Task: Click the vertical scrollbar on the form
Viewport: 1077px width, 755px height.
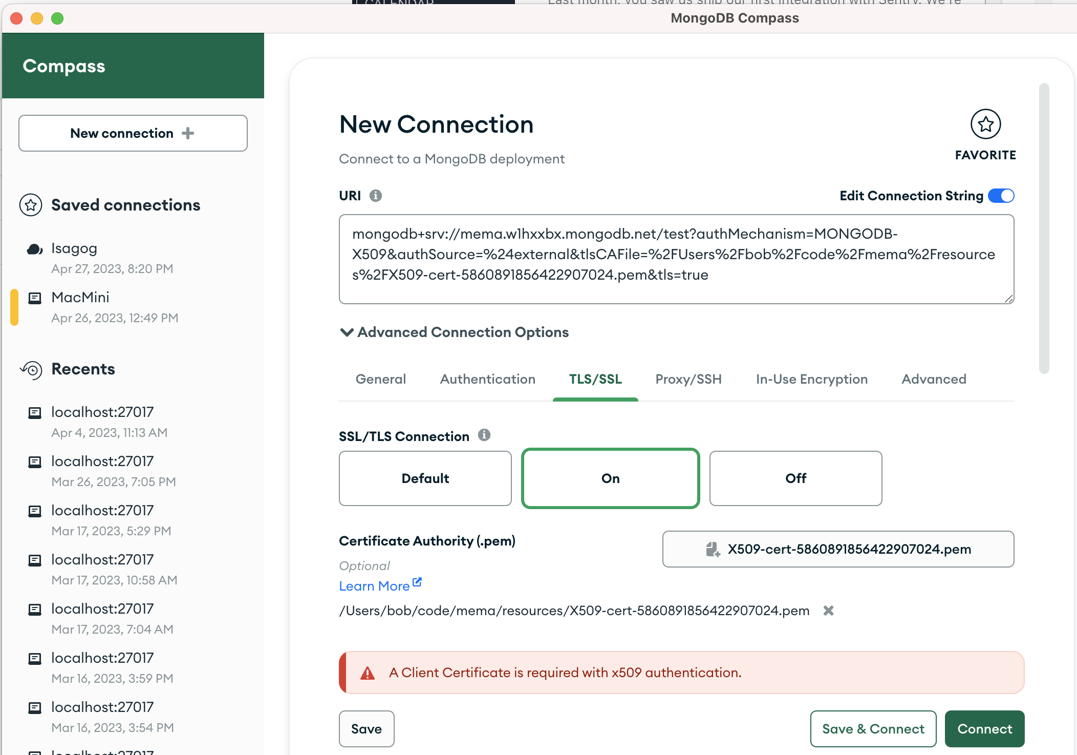Action: click(1044, 228)
